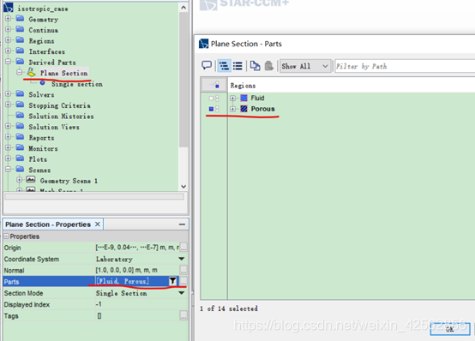
Task: Click the filter icon in Parts row
Action: 172,281
